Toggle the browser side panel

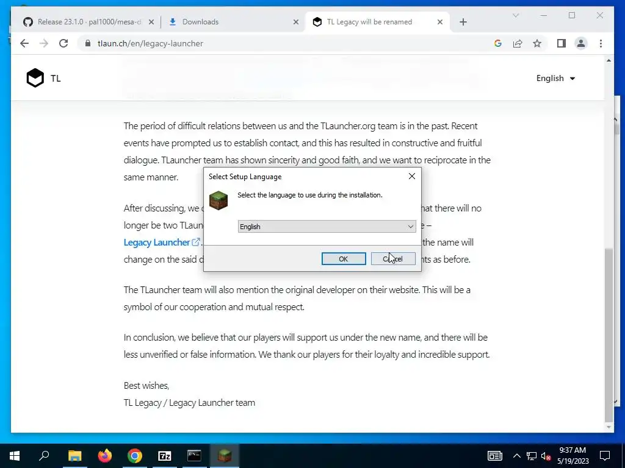coord(562,43)
